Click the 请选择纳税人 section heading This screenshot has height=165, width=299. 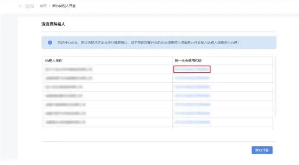coord(53,24)
